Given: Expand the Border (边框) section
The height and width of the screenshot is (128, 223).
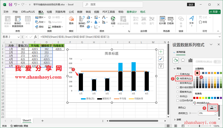Looking at the screenshot, I should click(175, 119).
